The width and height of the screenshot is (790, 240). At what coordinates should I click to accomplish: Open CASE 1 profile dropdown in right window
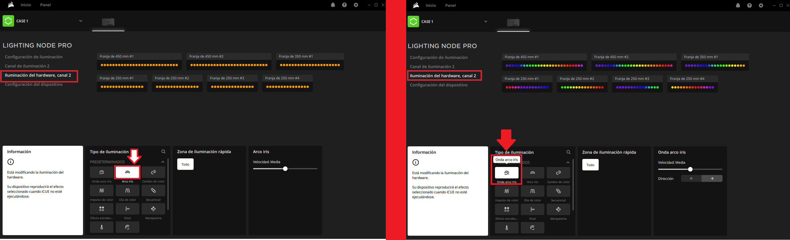pos(485,22)
